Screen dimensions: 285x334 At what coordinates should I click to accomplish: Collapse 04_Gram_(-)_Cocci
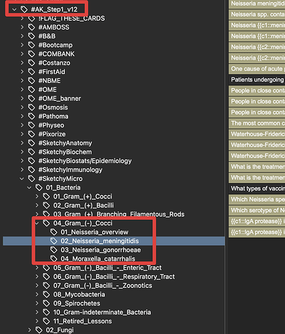pos(37,223)
